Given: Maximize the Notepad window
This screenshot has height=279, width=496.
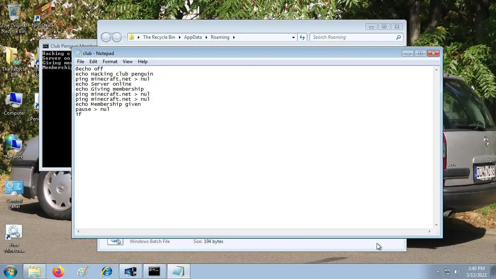Looking at the screenshot, I should [420, 53].
